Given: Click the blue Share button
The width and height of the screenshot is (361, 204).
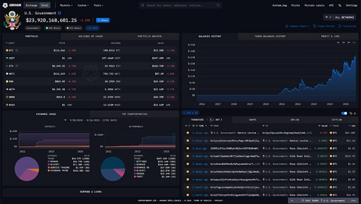Looking at the screenshot, I should click(x=103, y=20).
